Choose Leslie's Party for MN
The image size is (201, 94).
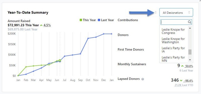(x=173, y=59)
